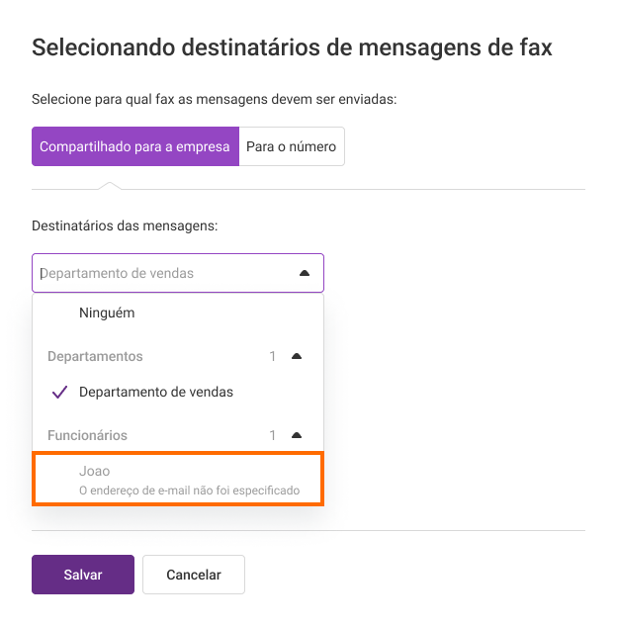Discard changes with the Cancelar button
617x626 pixels.
(194, 575)
